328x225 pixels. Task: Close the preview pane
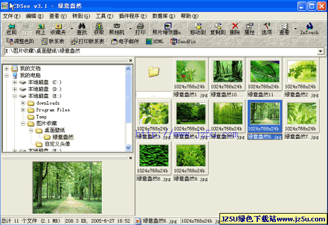131,158
